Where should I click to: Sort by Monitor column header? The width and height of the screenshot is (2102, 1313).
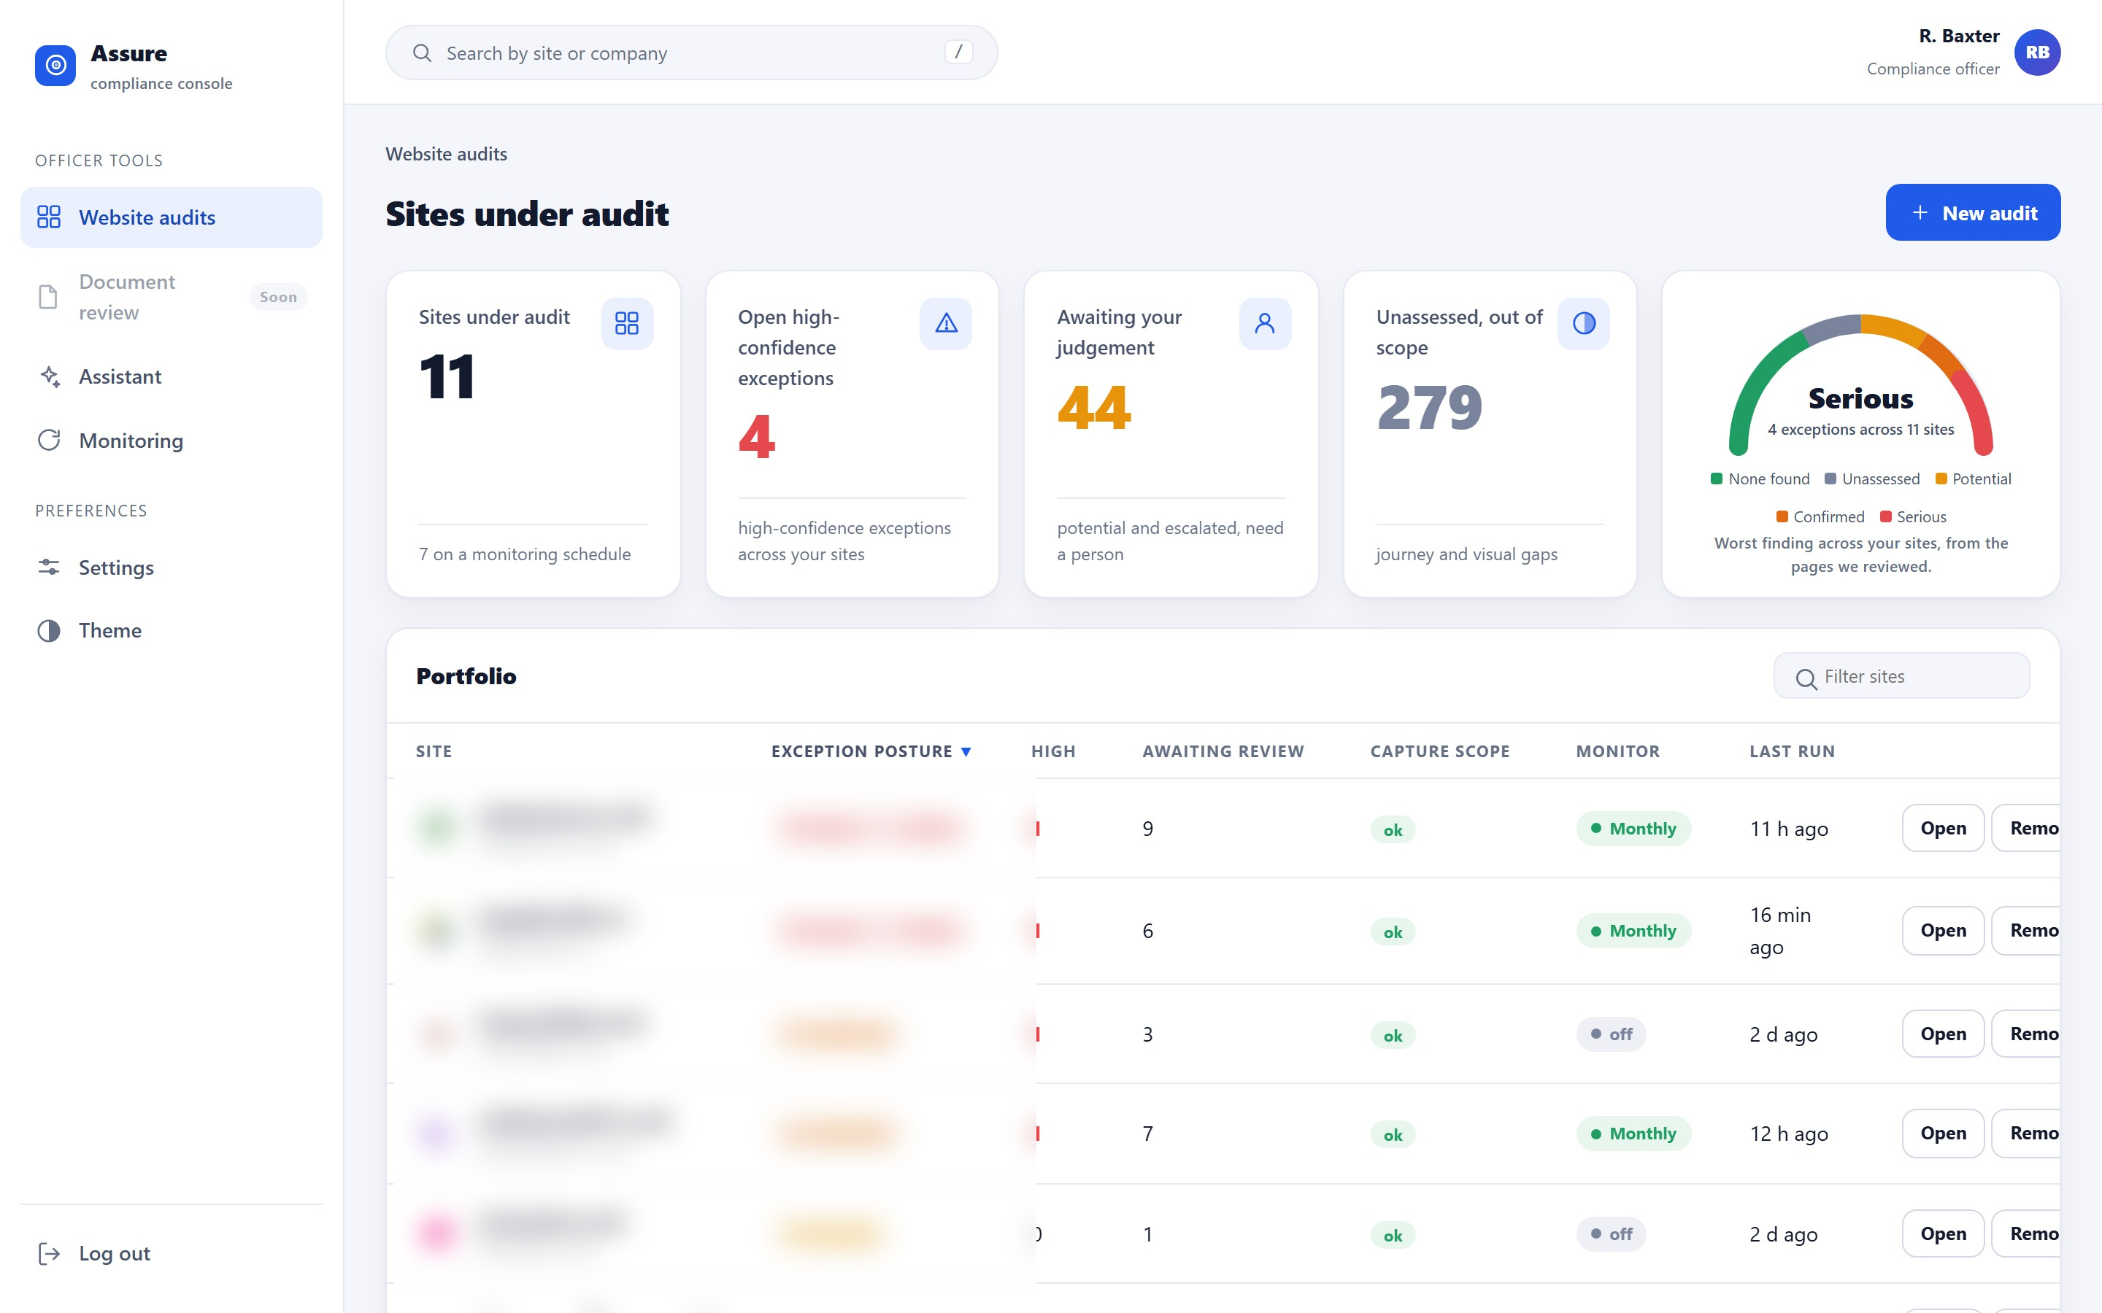tap(1617, 751)
